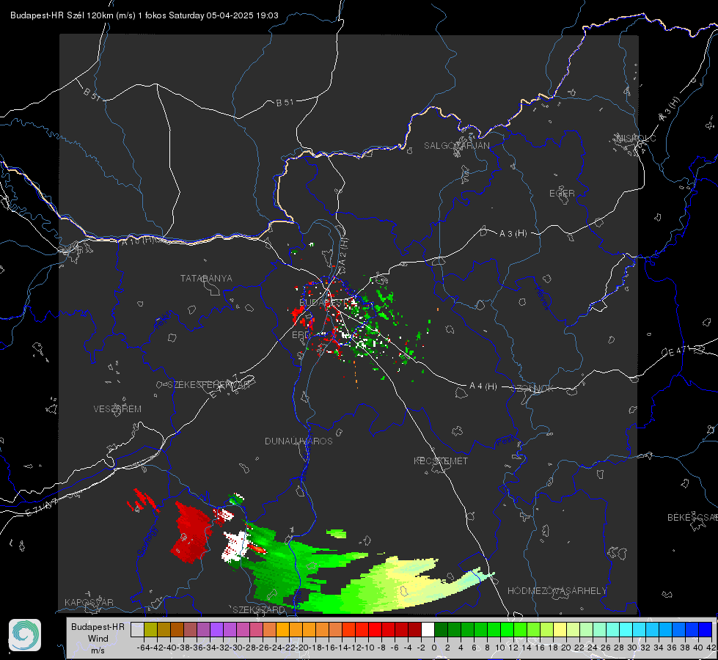
Task: Click the blue Pest county label
Action: [505, 441]
